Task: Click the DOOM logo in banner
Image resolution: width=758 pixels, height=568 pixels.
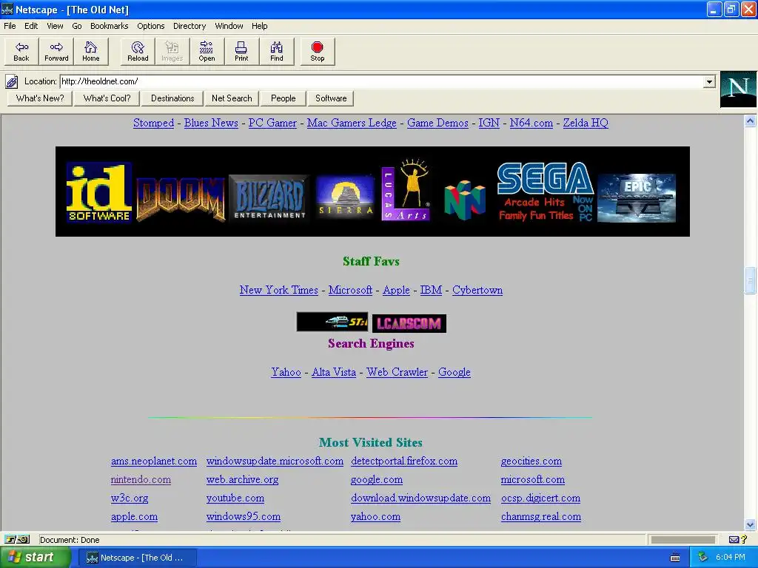Action: click(x=181, y=199)
